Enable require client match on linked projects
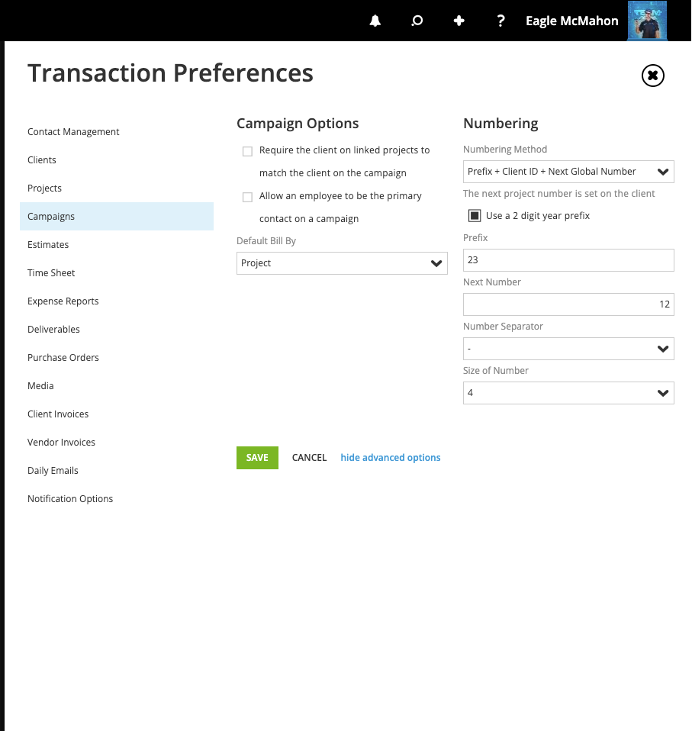 (247, 152)
